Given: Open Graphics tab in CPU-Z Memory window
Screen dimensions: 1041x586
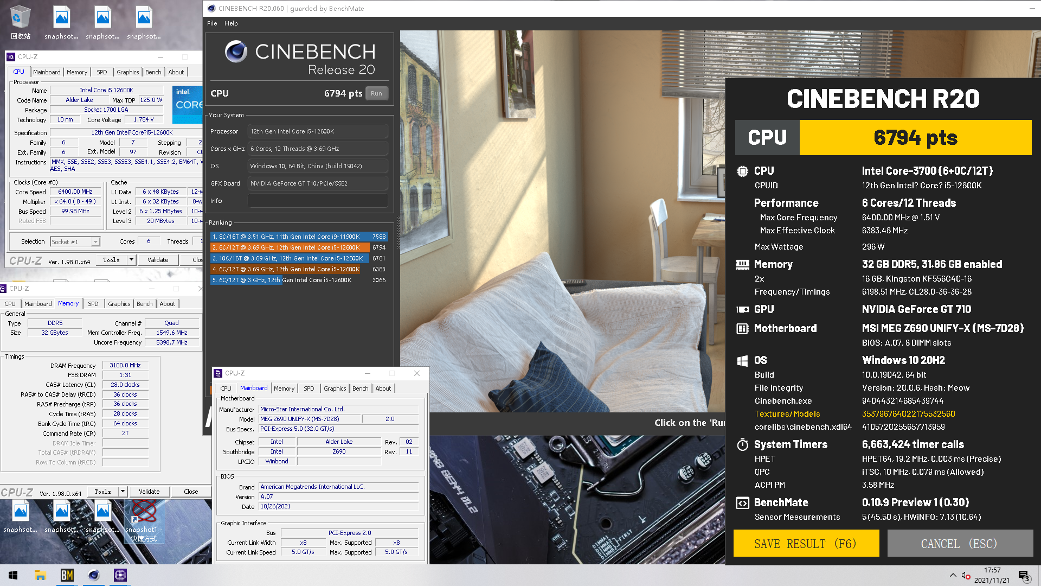Looking at the screenshot, I should click(119, 304).
